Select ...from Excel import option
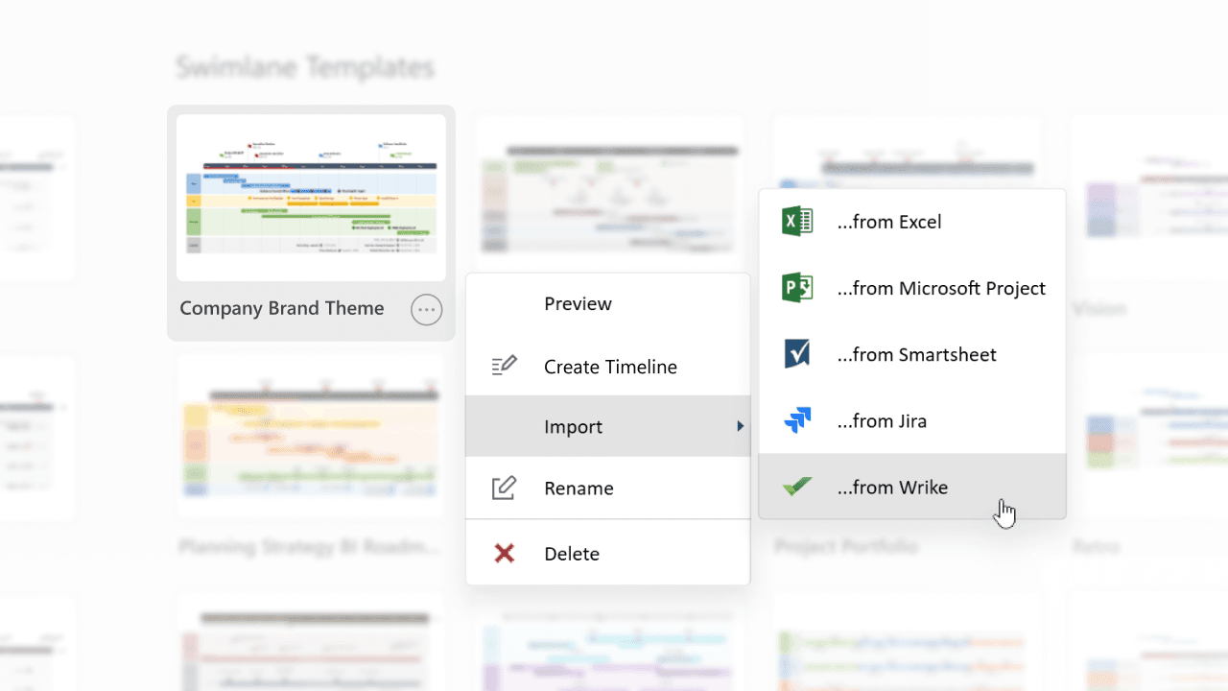This screenshot has width=1228, height=691. (x=912, y=222)
